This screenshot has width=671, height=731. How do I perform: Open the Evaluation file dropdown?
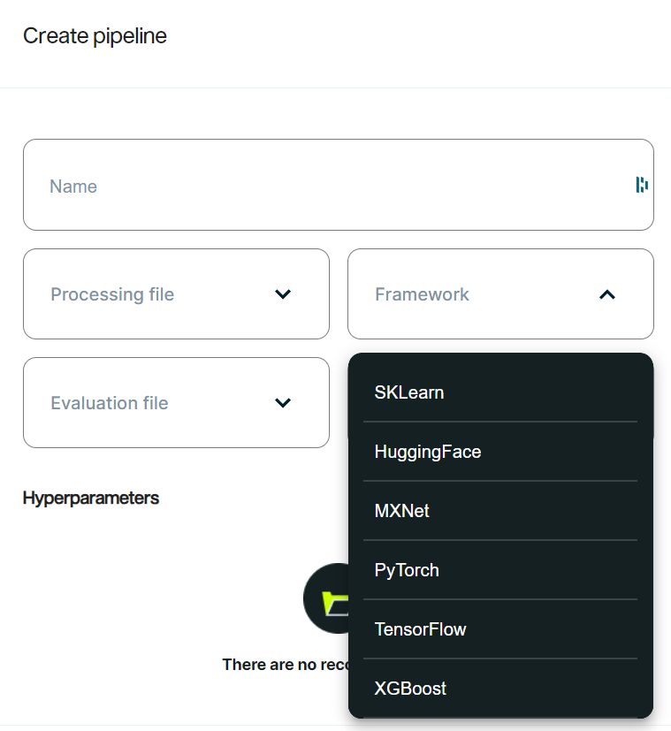176,403
